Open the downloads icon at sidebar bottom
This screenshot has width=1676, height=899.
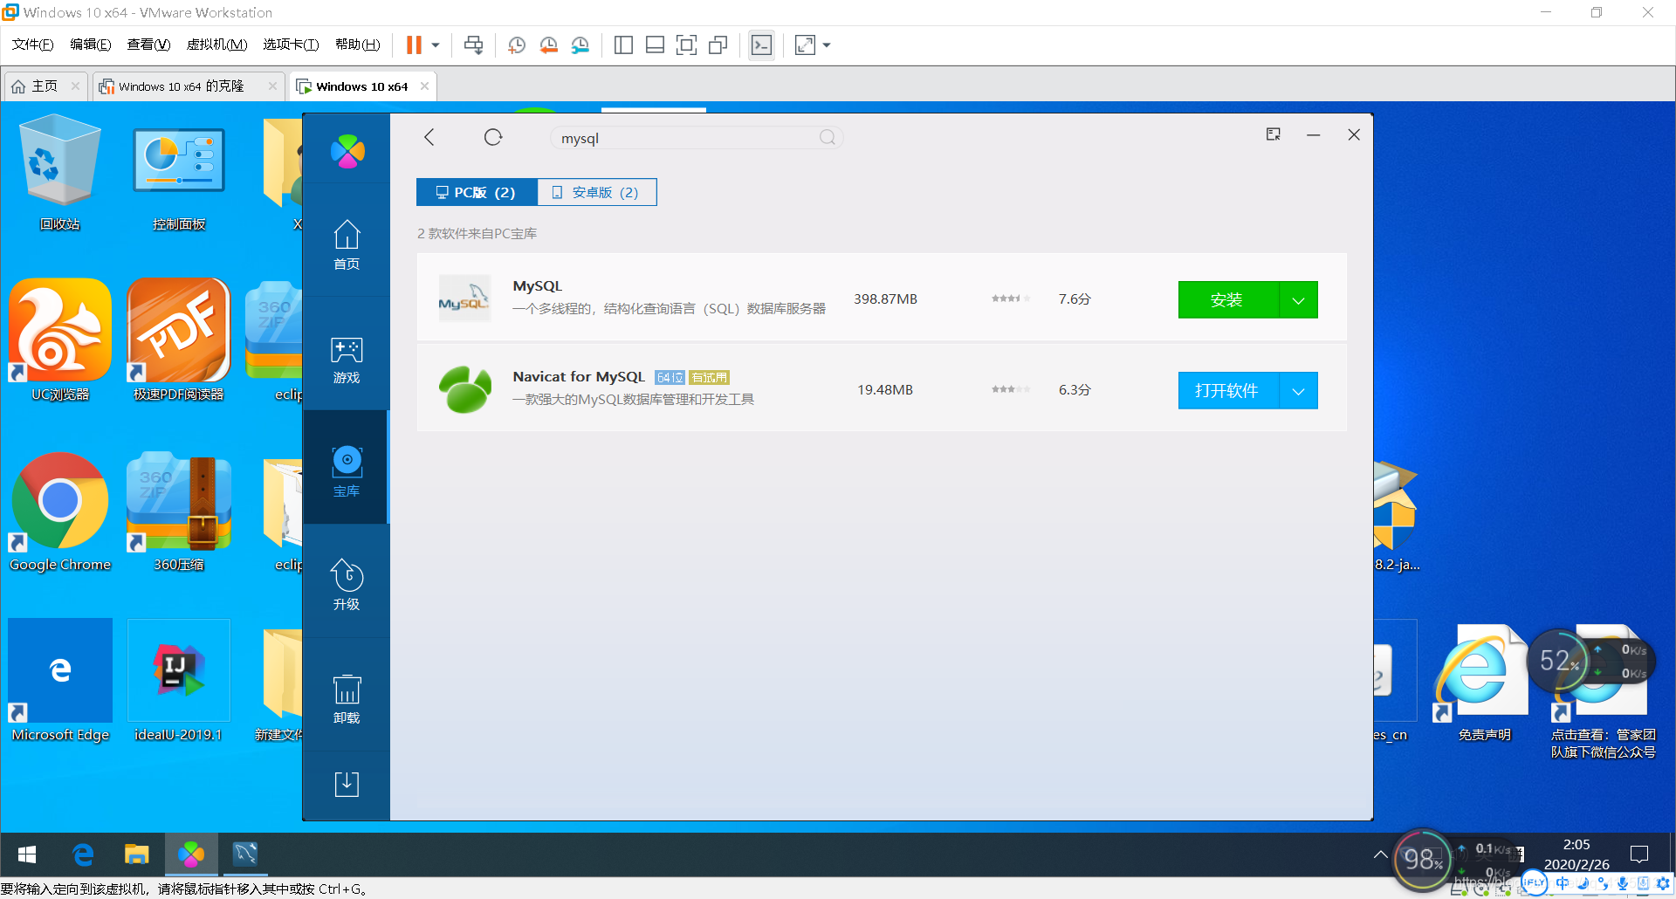pos(347,783)
